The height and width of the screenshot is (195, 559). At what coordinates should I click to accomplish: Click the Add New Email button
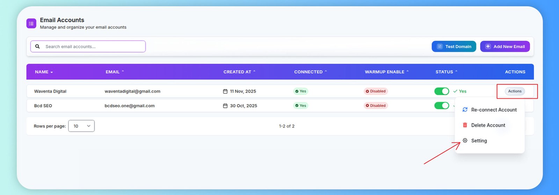pos(505,46)
